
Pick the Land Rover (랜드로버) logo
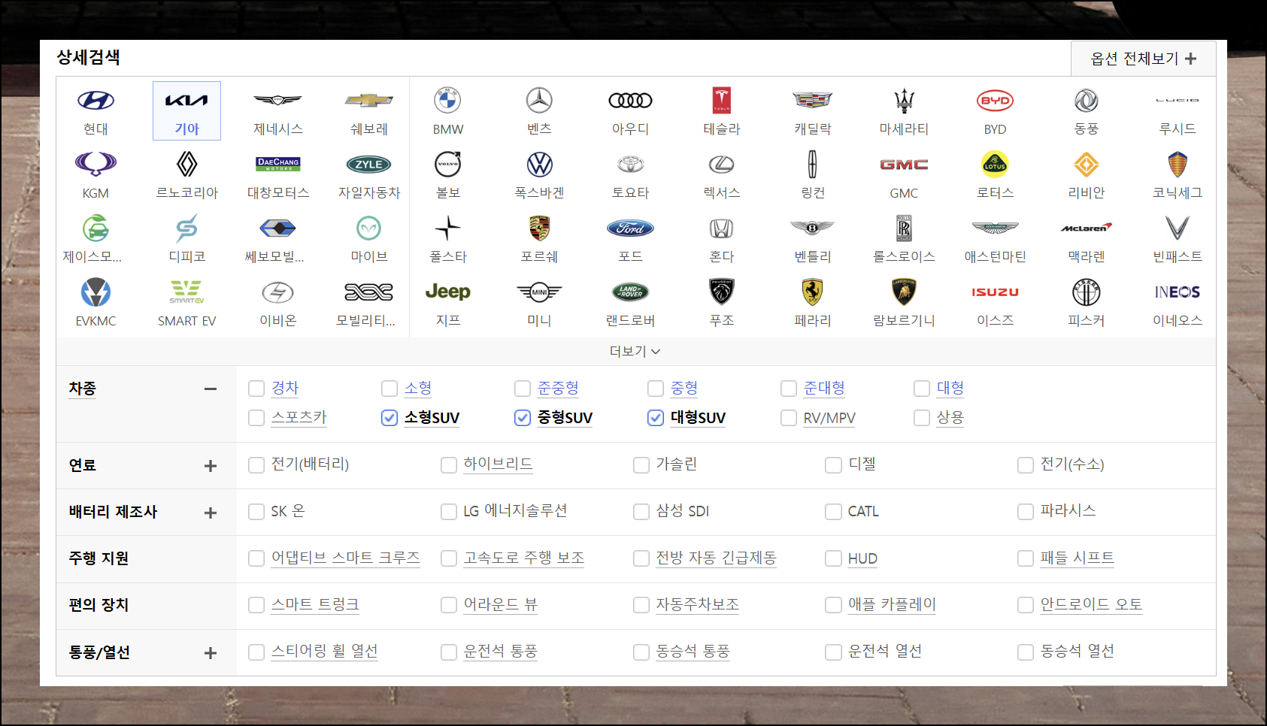[x=630, y=292]
